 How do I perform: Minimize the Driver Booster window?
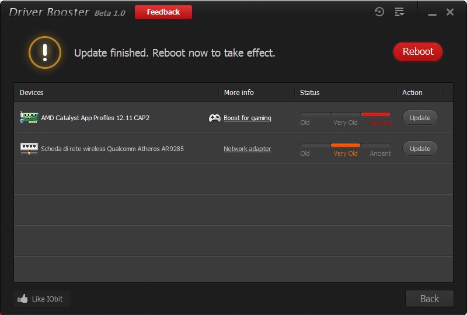click(x=432, y=14)
